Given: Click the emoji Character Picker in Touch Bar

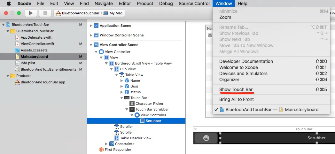Looking at the screenshot, I should pos(206,138).
